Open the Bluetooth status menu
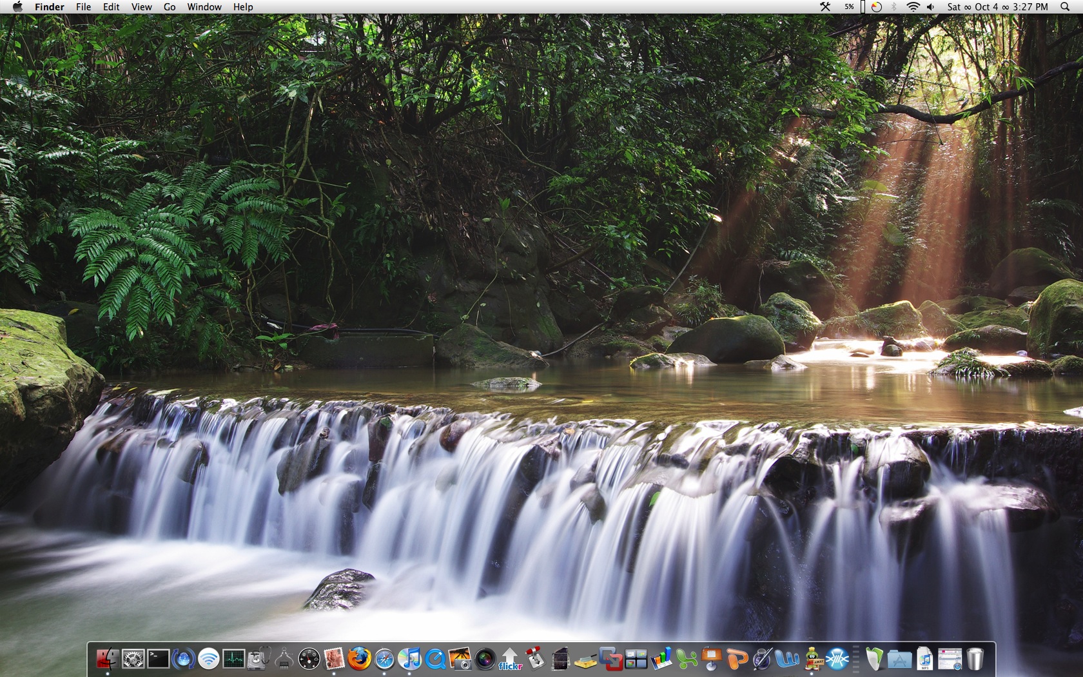The image size is (1083, 677). (894, 6)
